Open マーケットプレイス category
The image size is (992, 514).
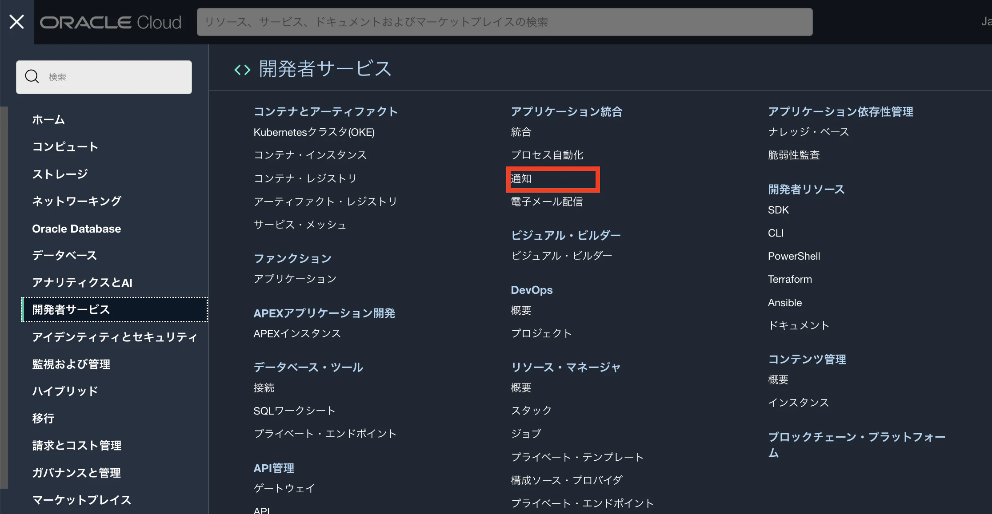point(82,500)
